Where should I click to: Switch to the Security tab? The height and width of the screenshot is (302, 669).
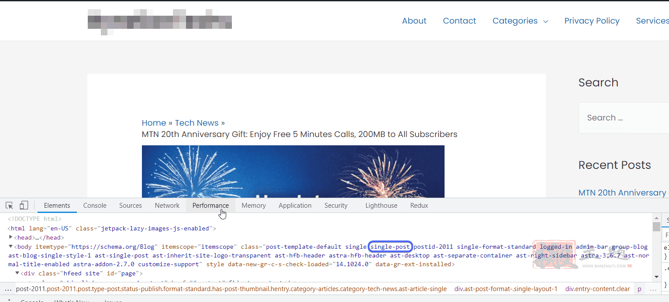coord(336,206)
